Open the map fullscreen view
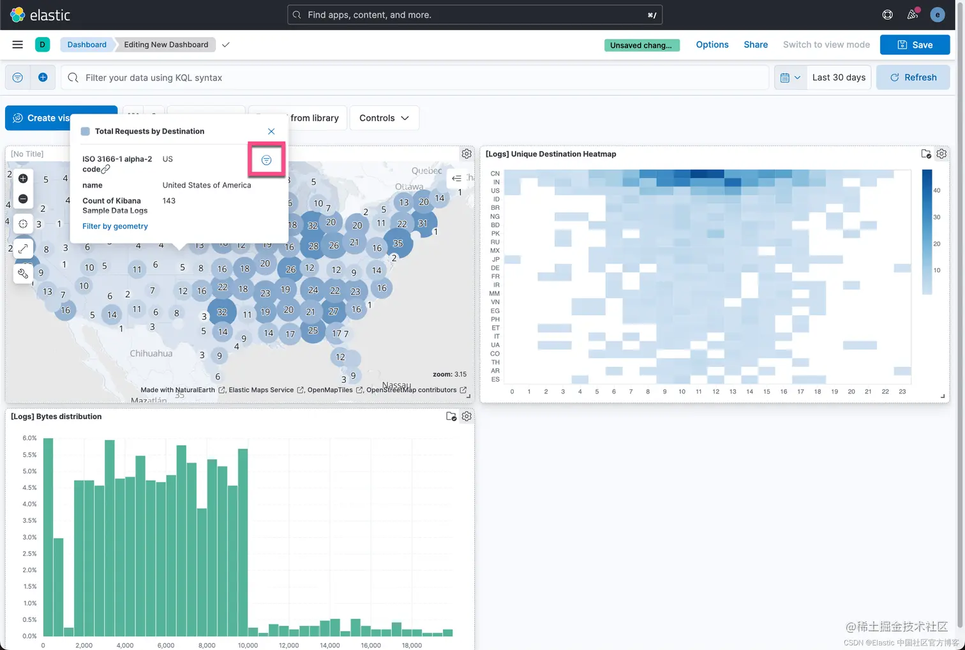The width and height of the screenshot is (965, 650). point(23,249)
